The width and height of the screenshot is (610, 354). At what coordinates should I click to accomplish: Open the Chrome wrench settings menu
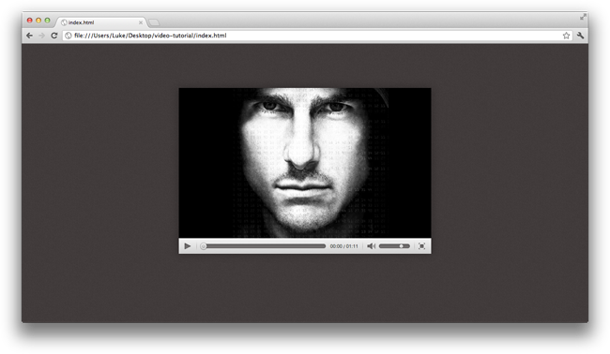580,36
